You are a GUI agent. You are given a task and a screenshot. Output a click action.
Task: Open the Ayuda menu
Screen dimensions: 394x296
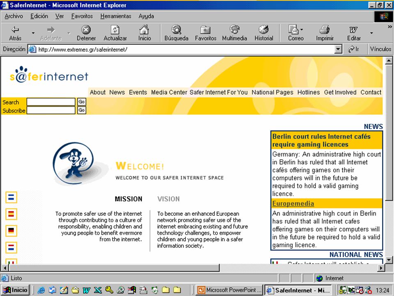(x=146, y=16)
